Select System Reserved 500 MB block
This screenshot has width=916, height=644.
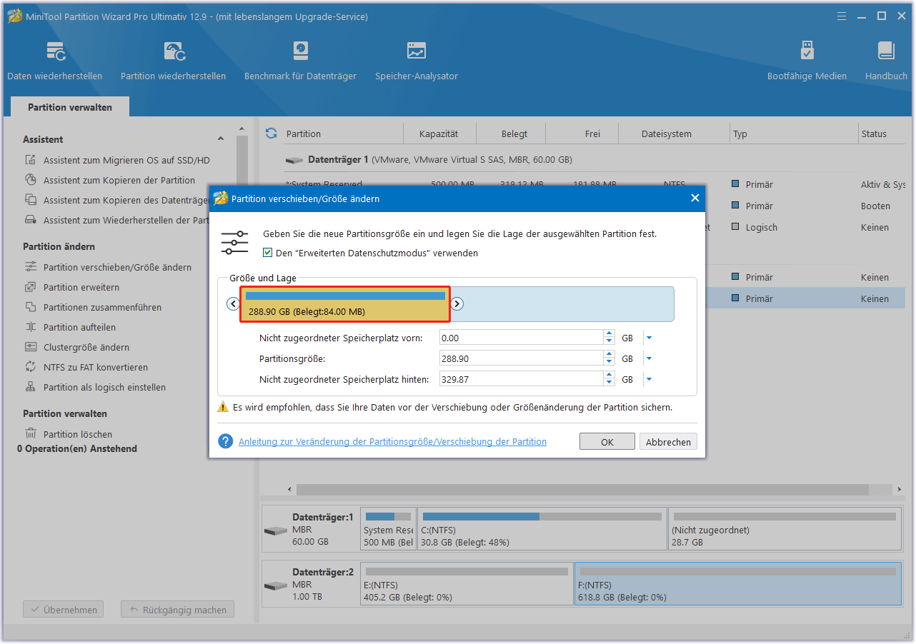pos(388,529)
